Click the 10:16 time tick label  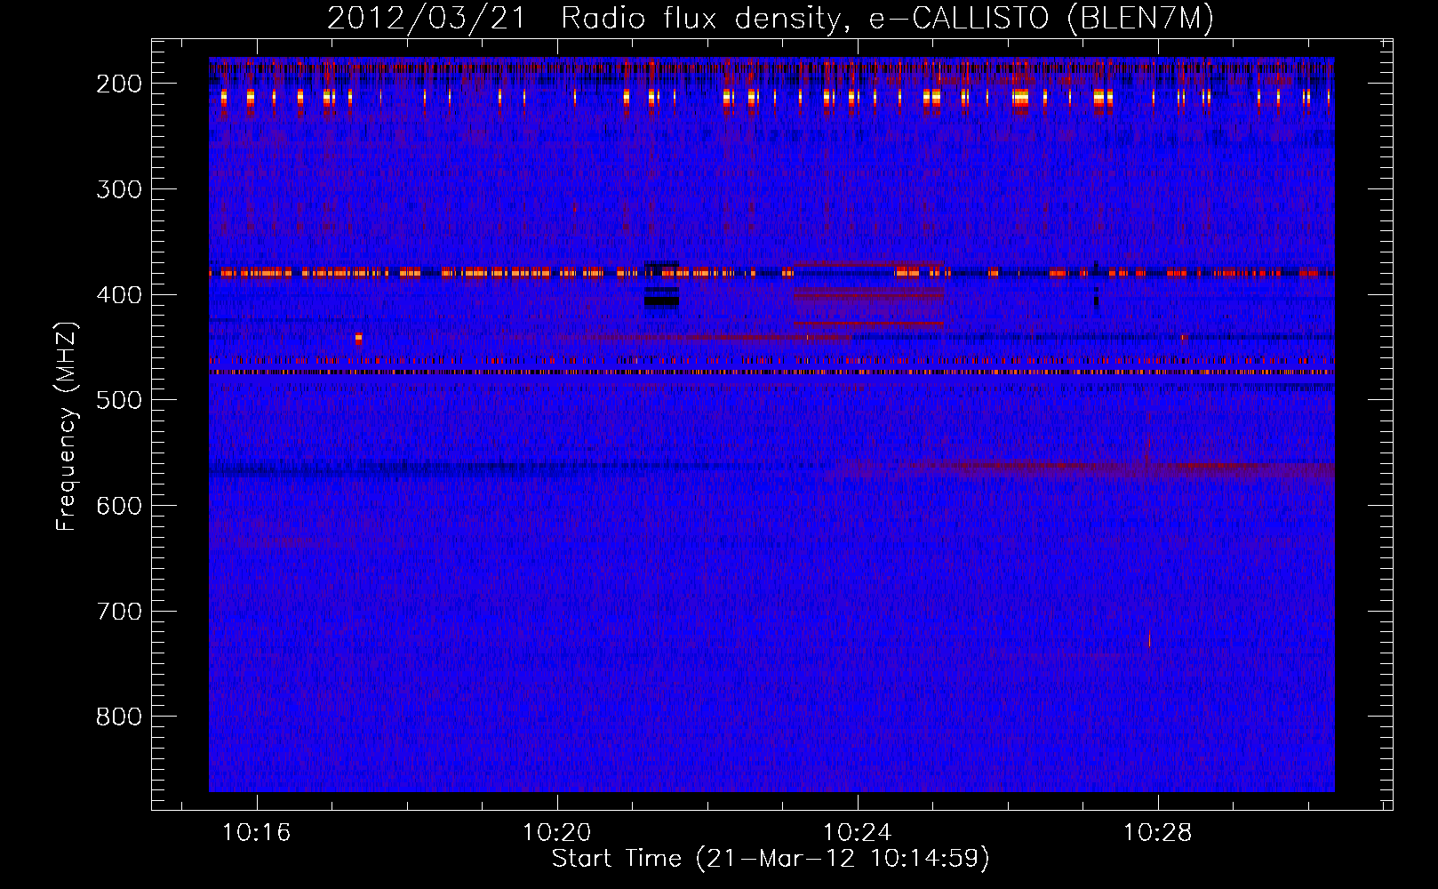(x=256, y=833)
